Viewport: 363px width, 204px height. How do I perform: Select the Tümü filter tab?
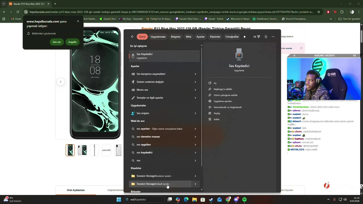point(142,37)
